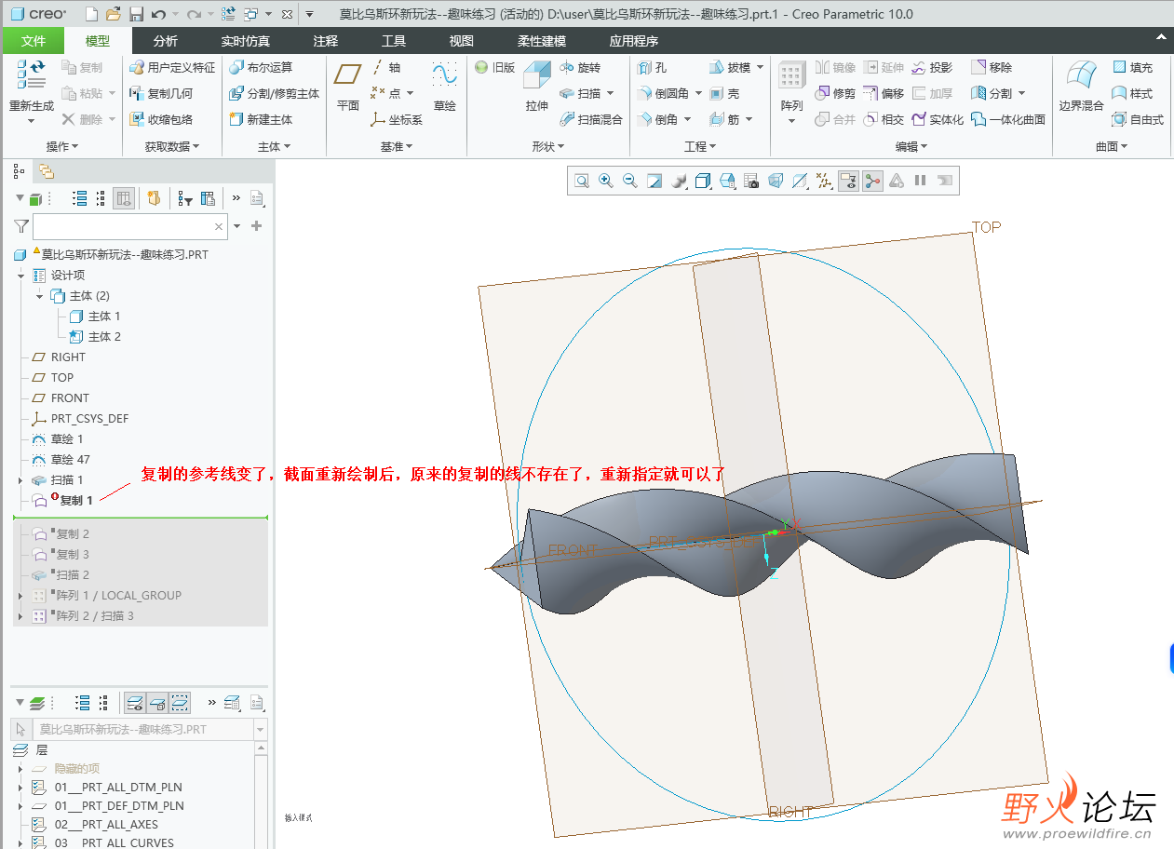Select the 扫描混合 (Swept Blend) tool
1174x849 pixels.
pos(591,119)
